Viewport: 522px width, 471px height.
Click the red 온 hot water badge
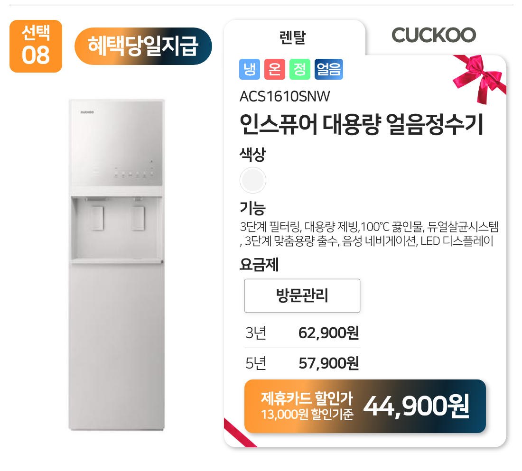click(275, 69)
